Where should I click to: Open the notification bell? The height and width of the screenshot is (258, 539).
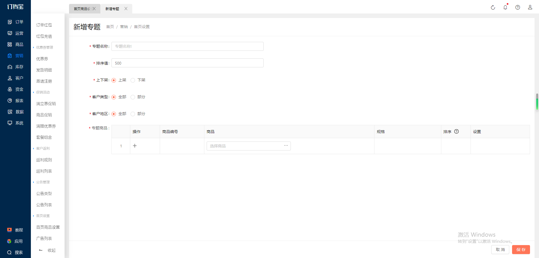click(x=505, y=7)
